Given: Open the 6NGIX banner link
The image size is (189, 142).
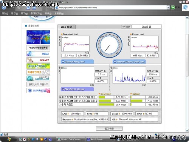Looking at the screenshot, I should pyautogui.click(x=38, y=54).
